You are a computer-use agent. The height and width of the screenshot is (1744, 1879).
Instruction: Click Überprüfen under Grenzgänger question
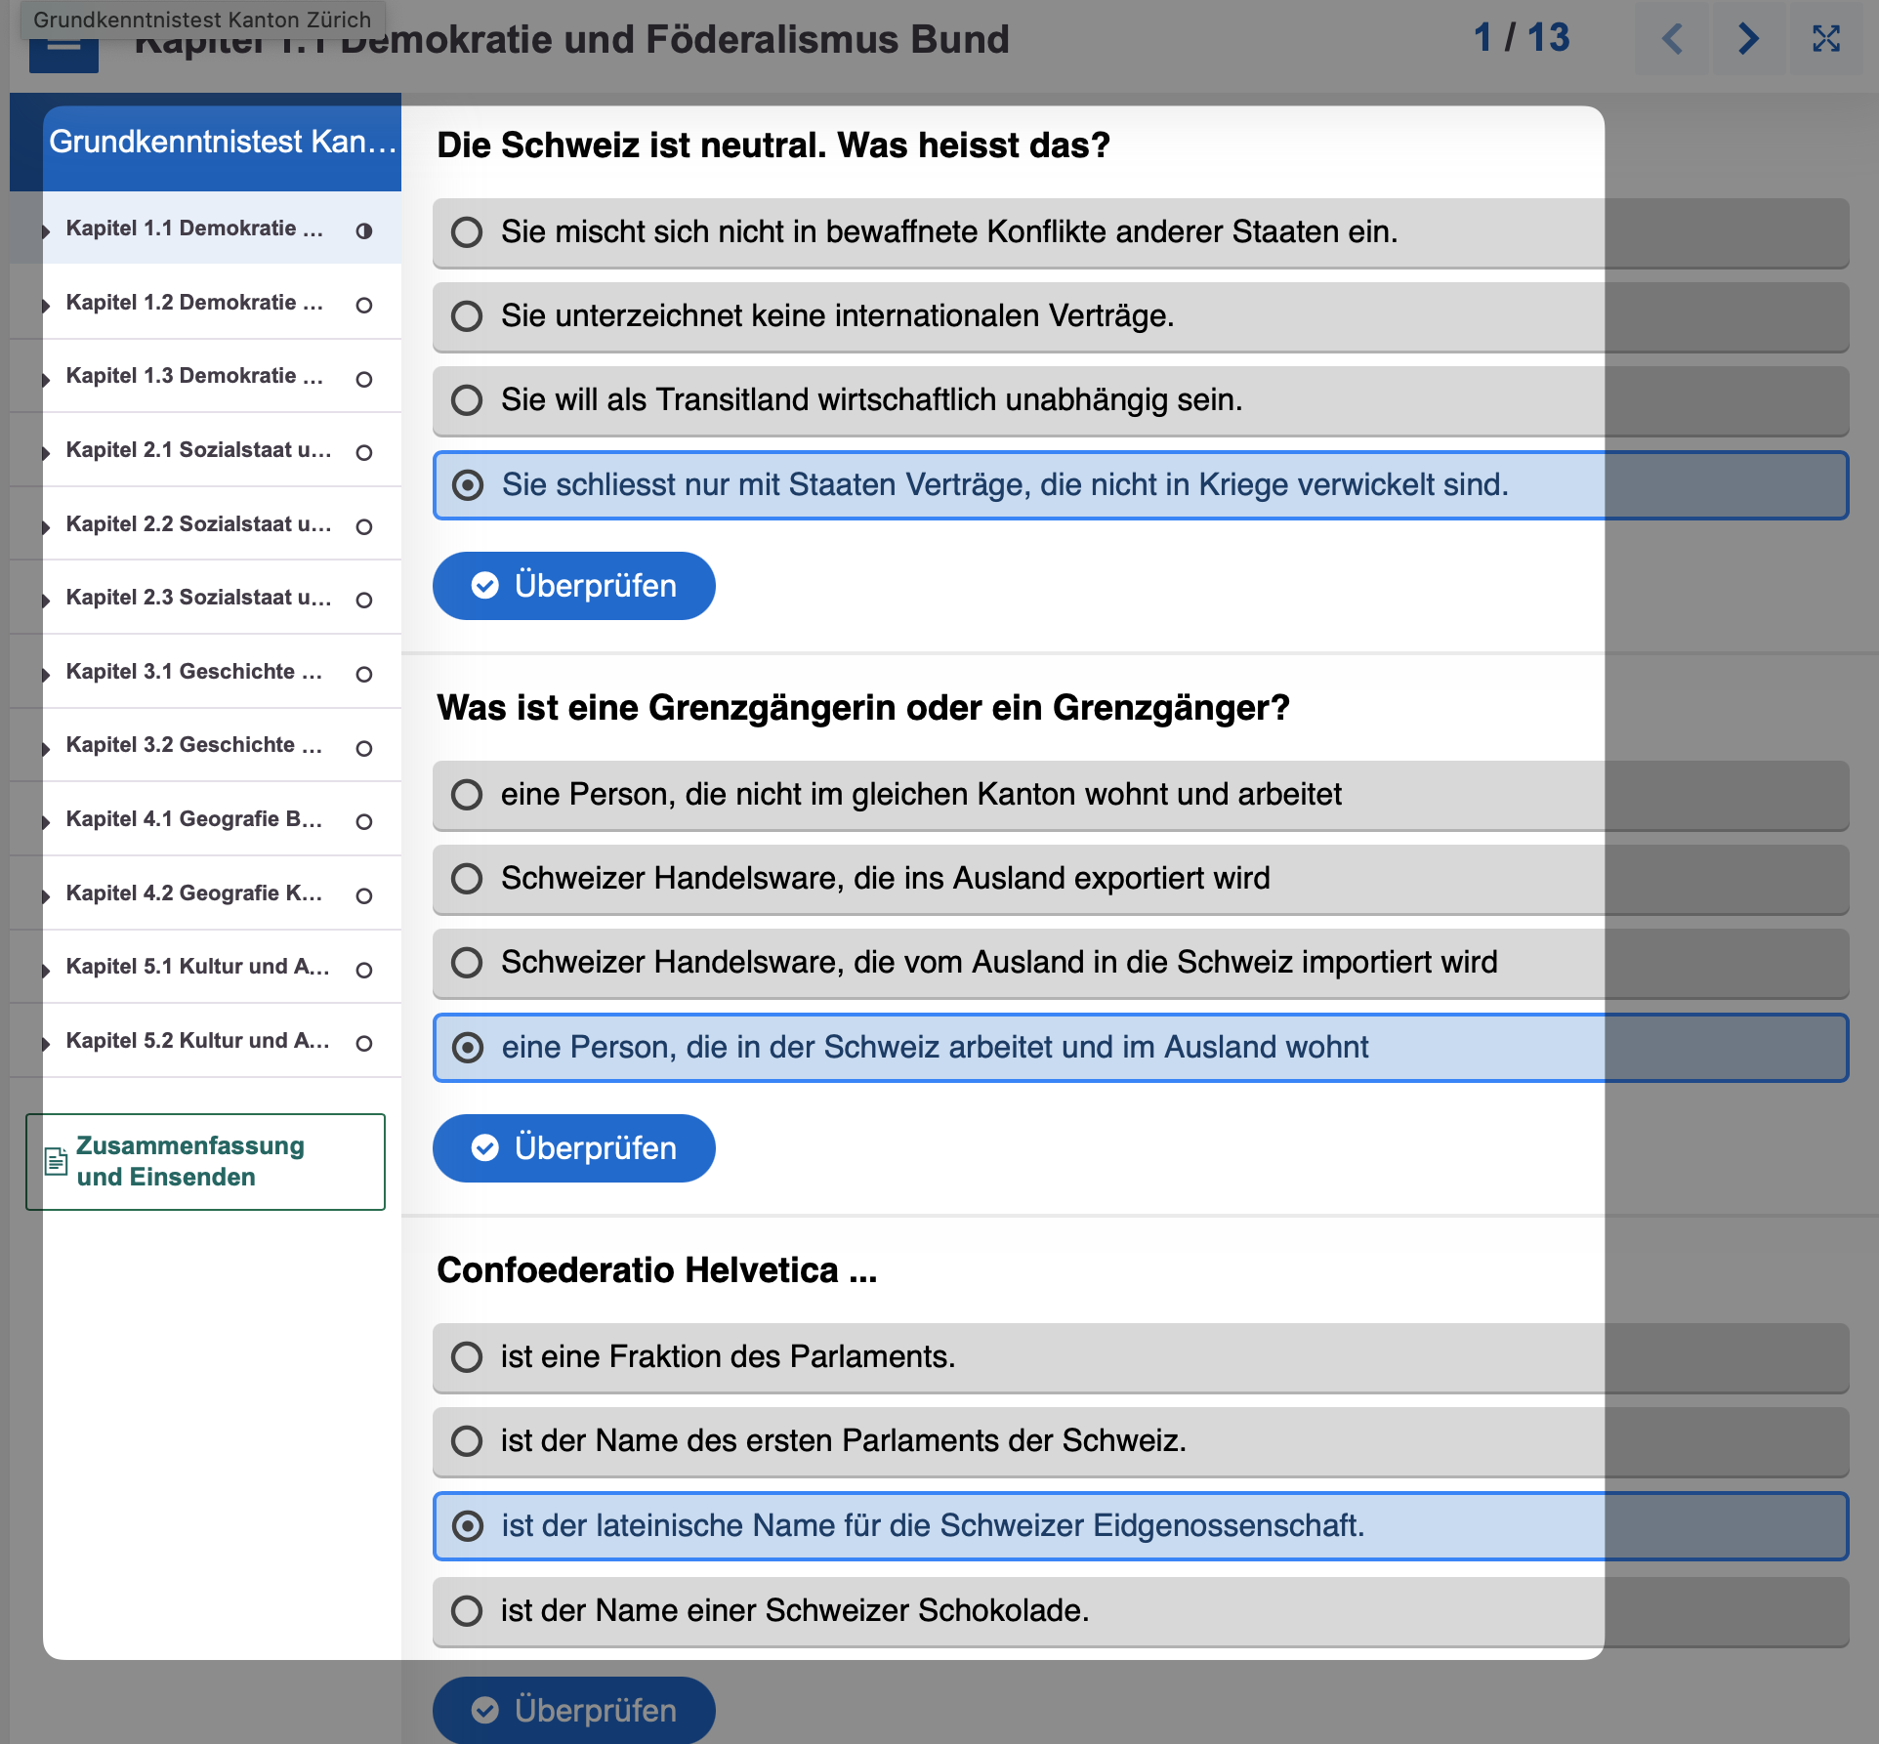(x=573, y=1148)
